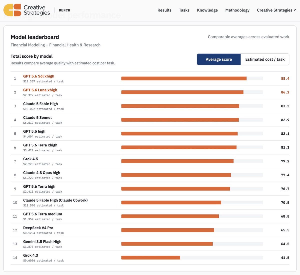
Task: Click the $2.411 estimated / task cost
Action: pyautogui.click(x=43, y=192)
